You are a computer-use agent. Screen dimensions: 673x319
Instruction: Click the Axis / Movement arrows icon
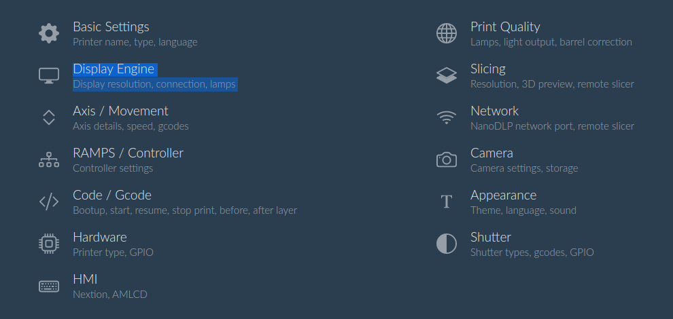(49, 117)
